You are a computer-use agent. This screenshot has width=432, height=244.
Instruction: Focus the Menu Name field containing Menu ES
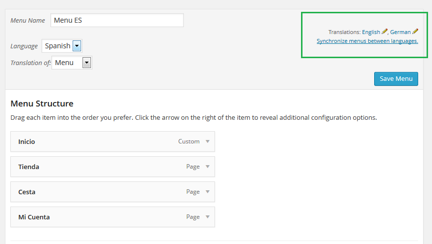117,20
